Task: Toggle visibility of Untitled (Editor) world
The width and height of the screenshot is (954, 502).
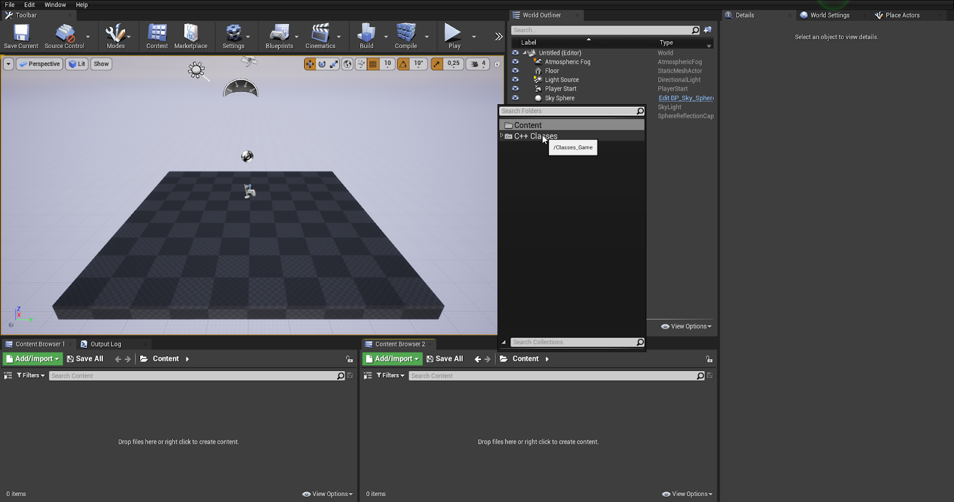Action: click(515, 52)
